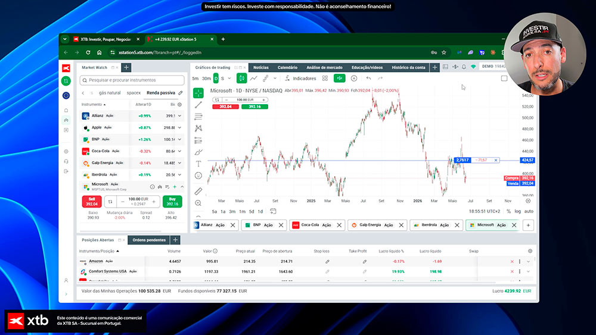Click the red Sell 392.04 button
This screenshot has height=335, width=596.
92,202
